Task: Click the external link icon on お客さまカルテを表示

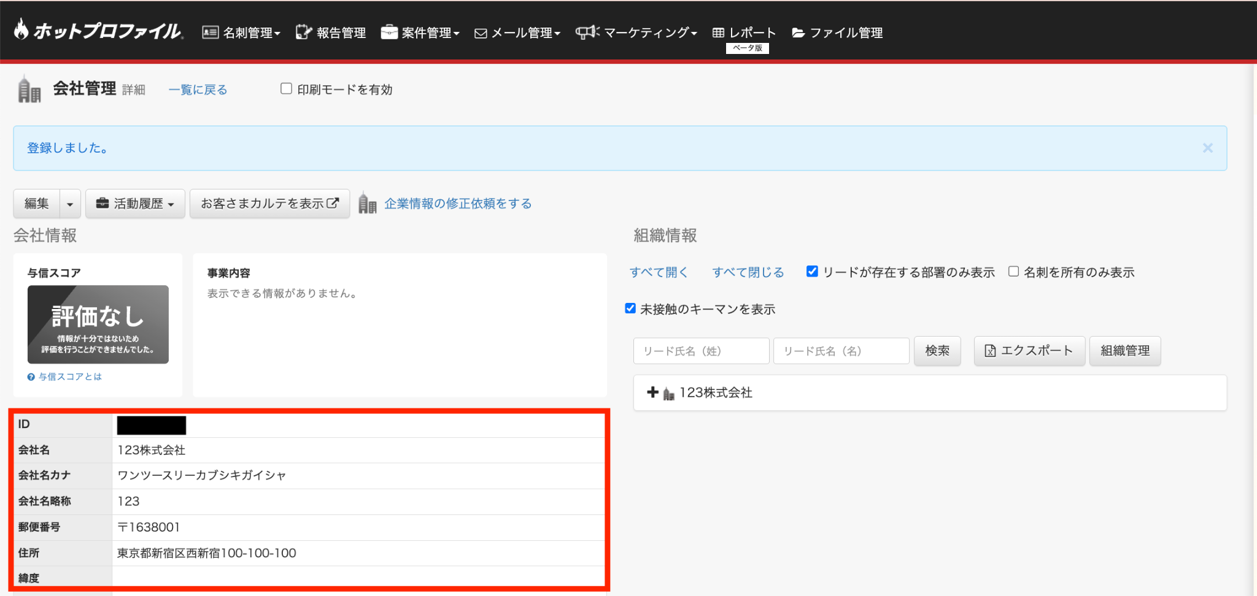Action: pyautogui.click(x=333, y=203)
